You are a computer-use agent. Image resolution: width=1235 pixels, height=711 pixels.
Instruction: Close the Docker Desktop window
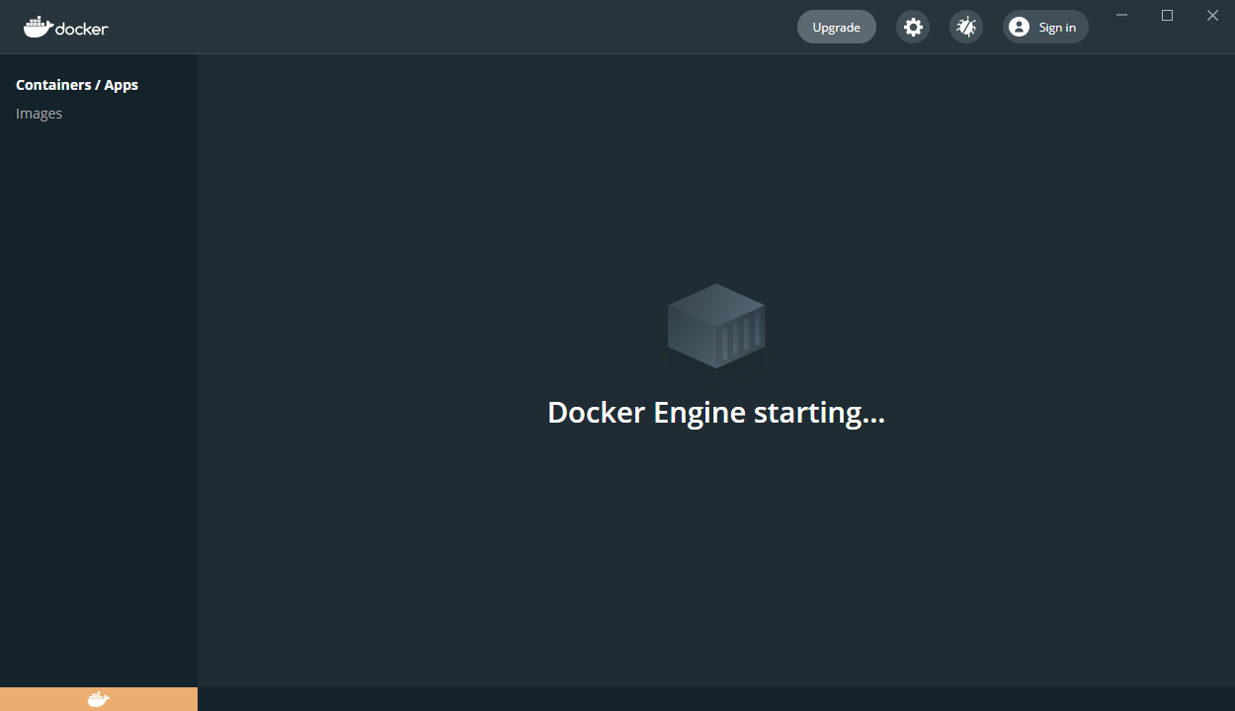click(x=1212, y=15)
